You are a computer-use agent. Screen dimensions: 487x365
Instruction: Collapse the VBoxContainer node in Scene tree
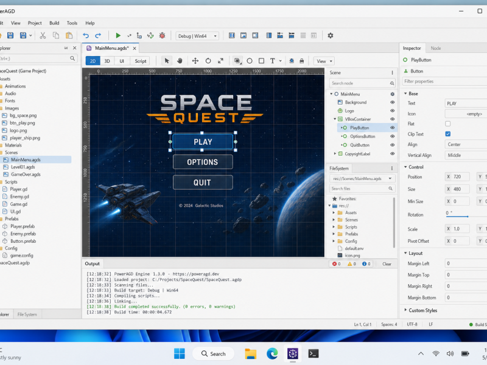coord(335,119)
